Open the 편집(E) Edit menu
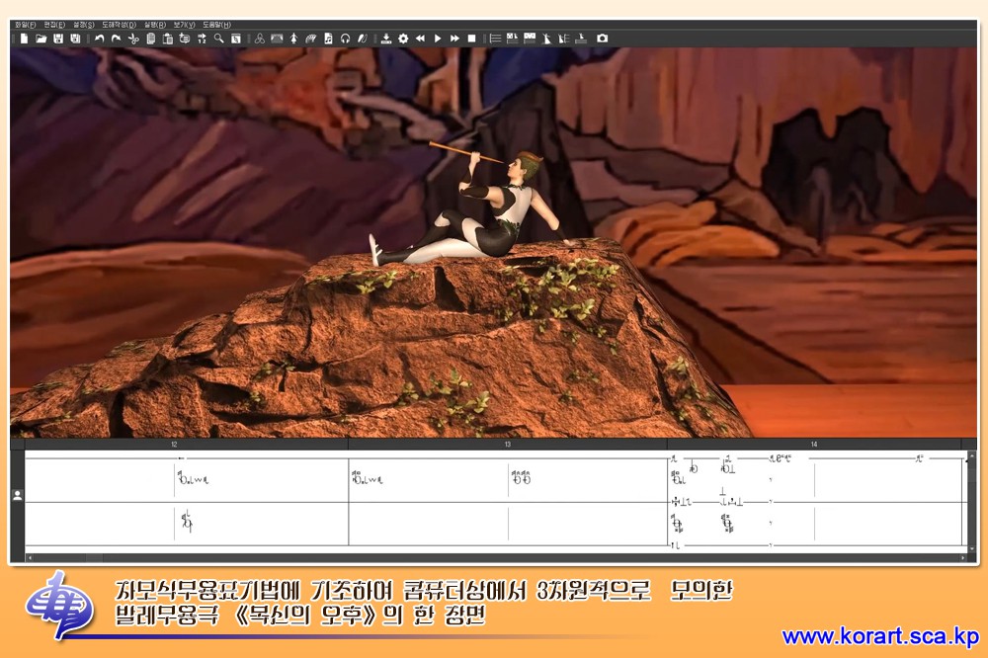This screenshot has height=658, width=988. coord(54,25)
